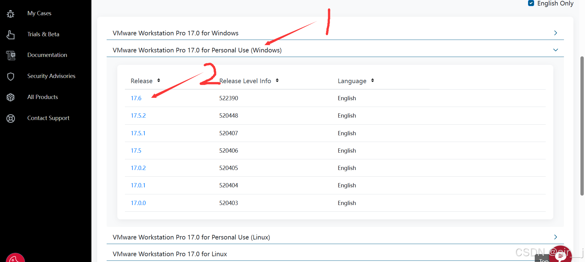Screen dimensions: 585x262
Task: Click the 520403 release level cell
Action: (x=229, y=203)
